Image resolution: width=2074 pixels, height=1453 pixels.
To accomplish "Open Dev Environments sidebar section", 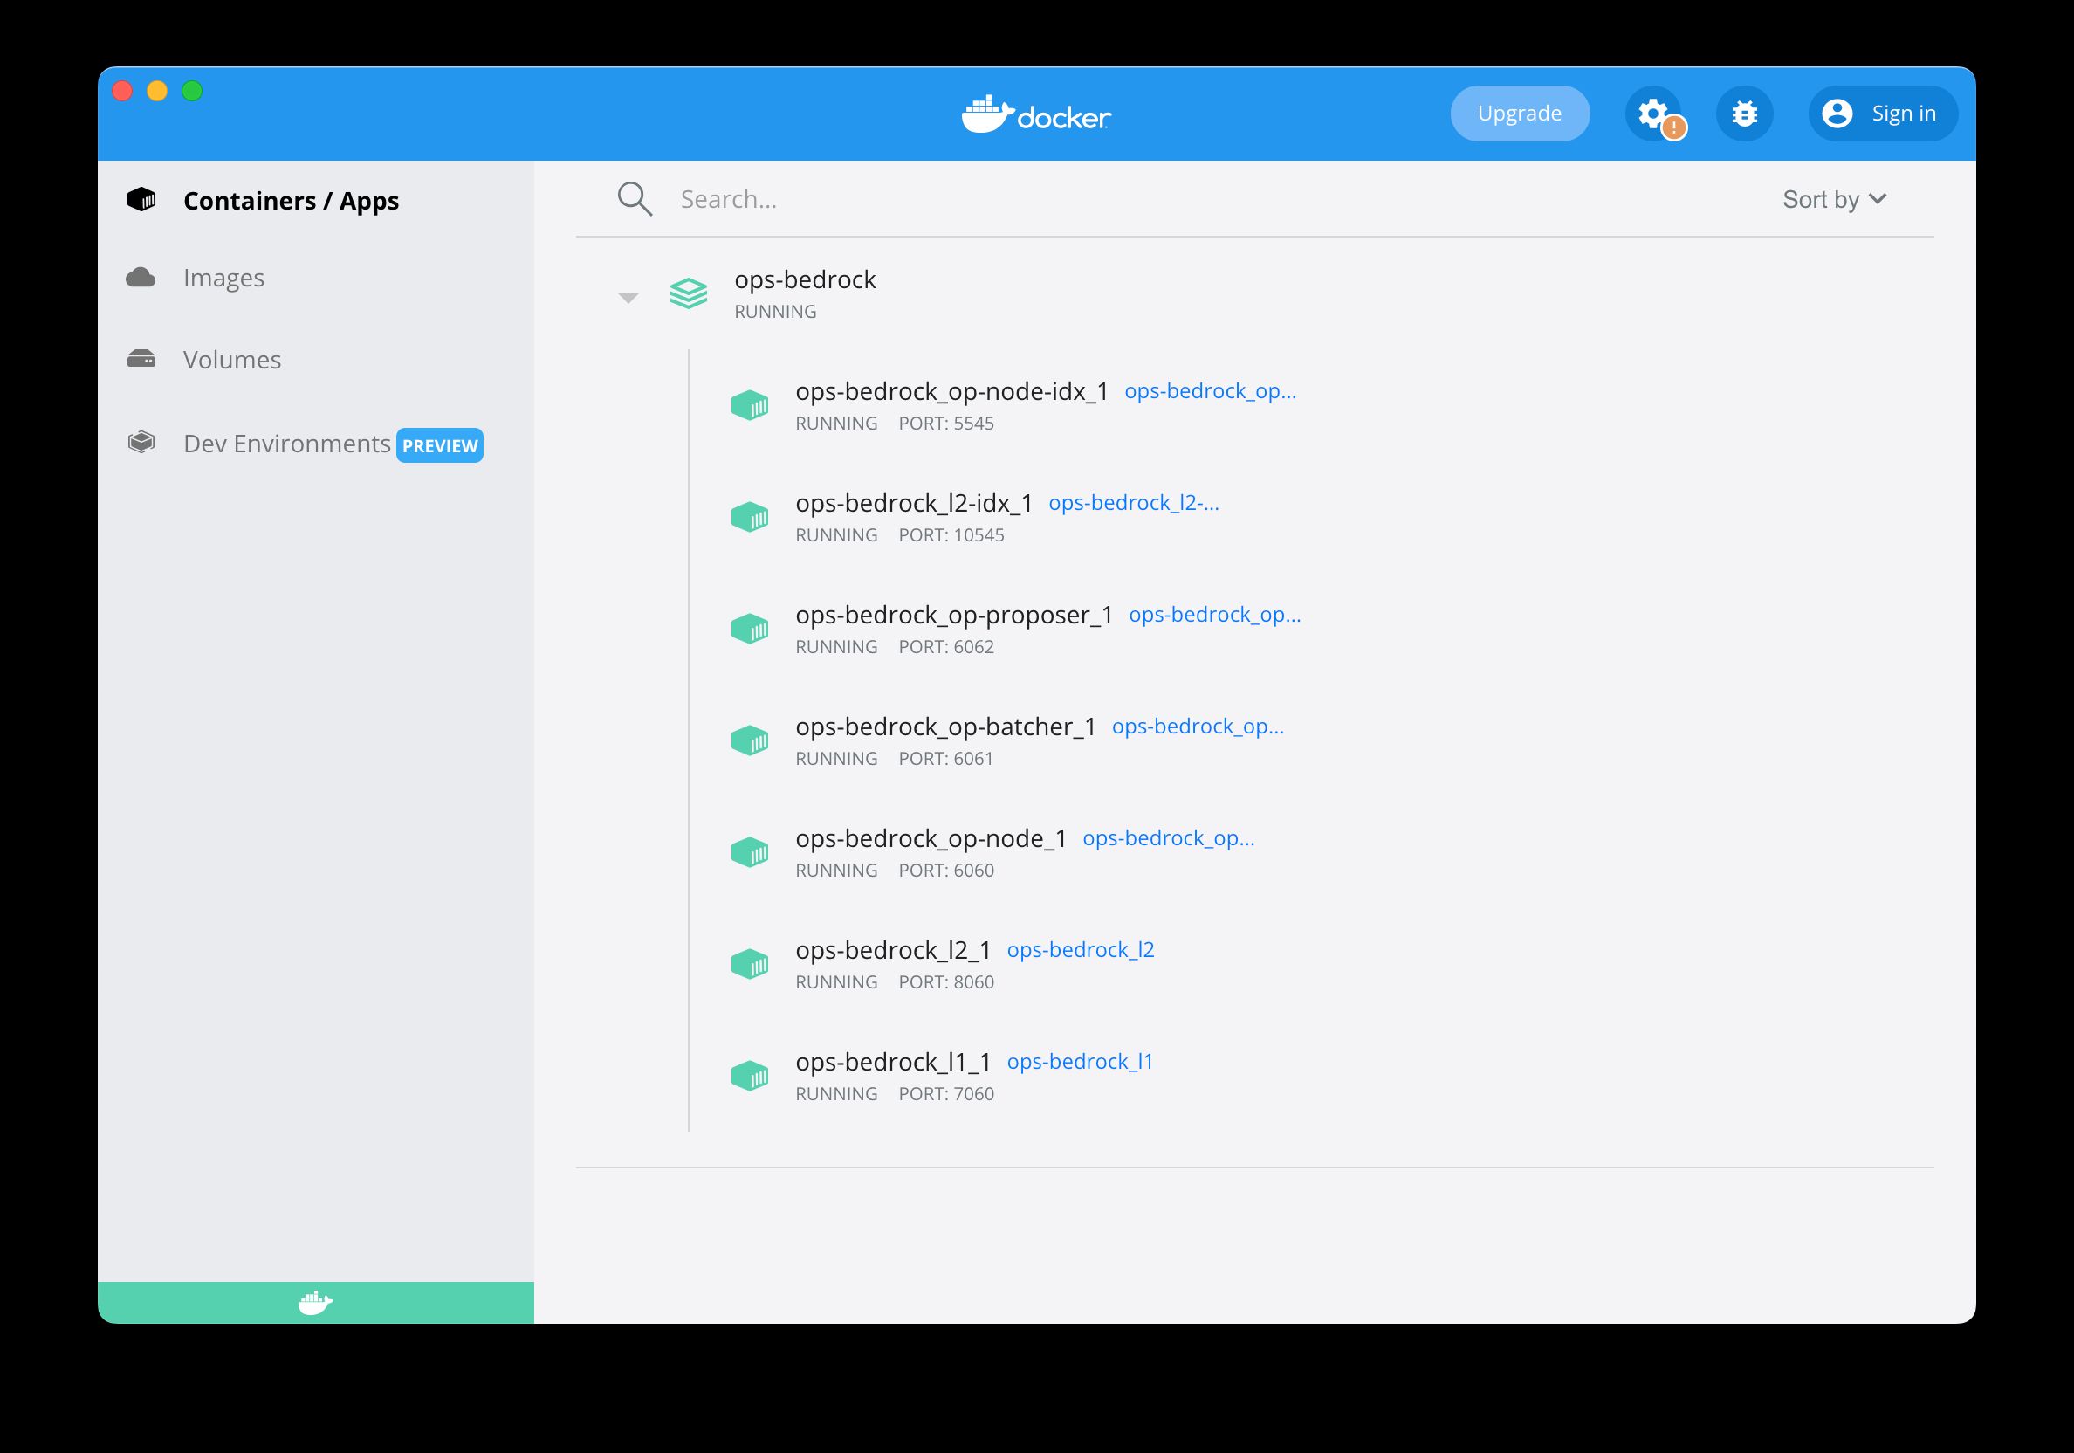I will click(x=287, y=444).
